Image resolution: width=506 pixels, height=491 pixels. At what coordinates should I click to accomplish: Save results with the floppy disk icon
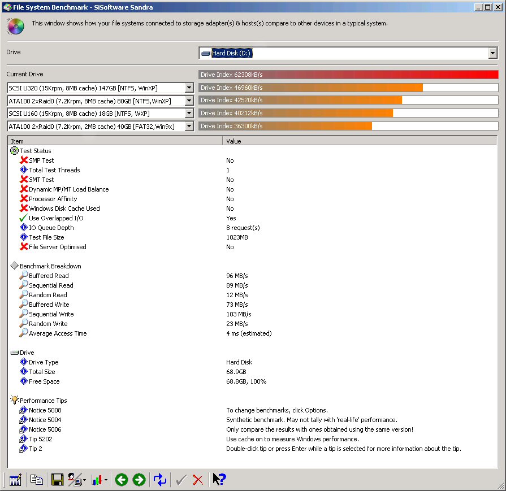[58, 480]
